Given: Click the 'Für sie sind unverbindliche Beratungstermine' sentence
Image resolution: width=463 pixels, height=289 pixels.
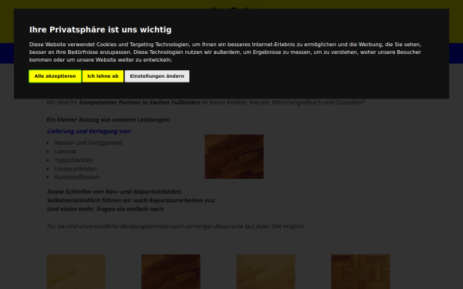Looking at the screenshot, I should [x=176, y=226].
